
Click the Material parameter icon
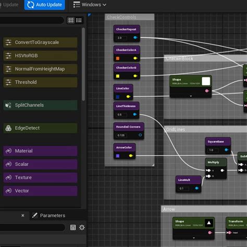(8, 151)
